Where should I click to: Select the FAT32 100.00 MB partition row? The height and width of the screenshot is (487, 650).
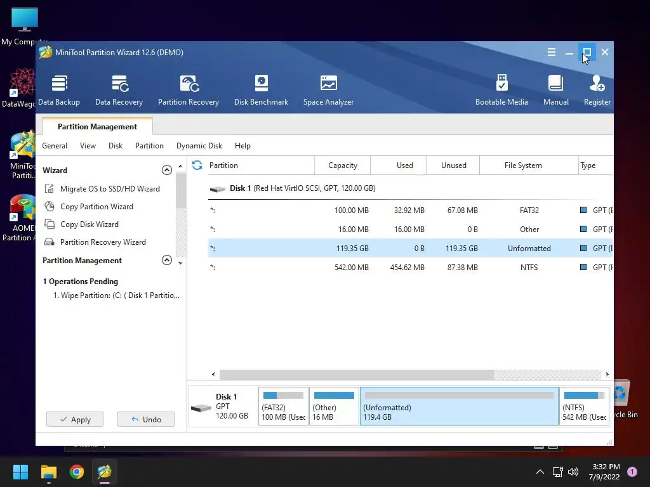pos(411,211)
